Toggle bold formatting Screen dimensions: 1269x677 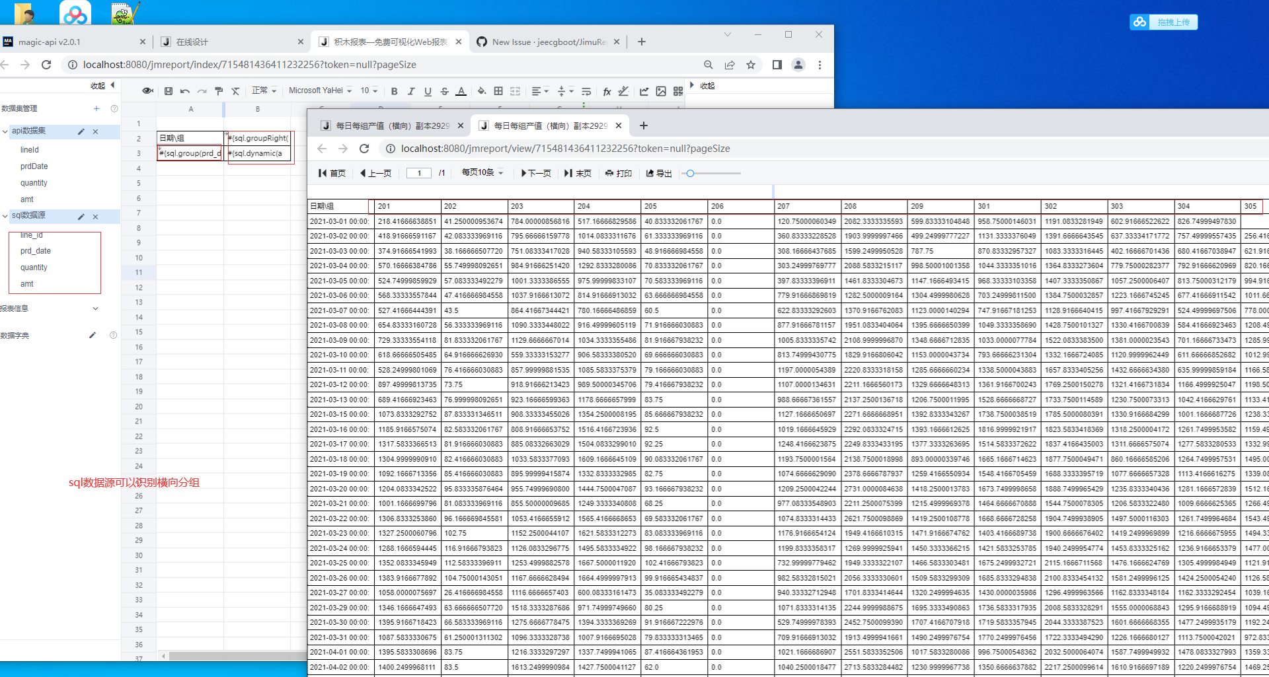pos(395,91)
